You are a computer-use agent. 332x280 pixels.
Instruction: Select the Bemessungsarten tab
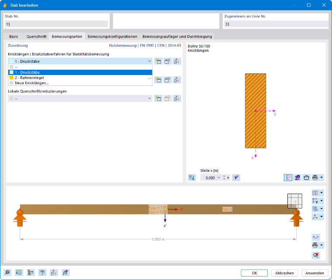click(x=67, y=36)
